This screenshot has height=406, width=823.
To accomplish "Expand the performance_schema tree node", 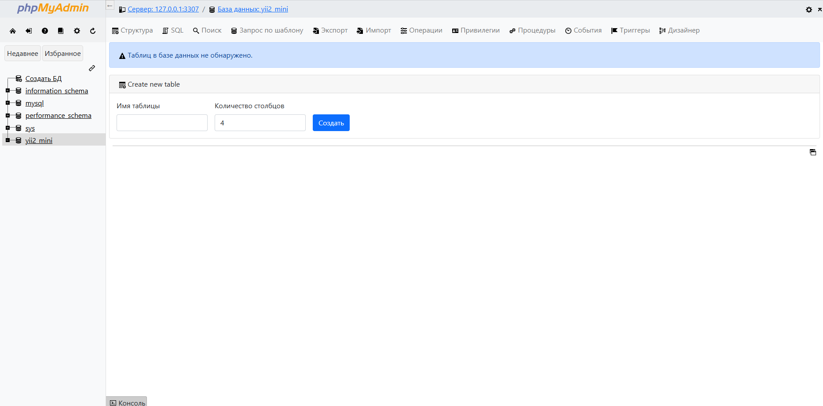I will (x=7, y=115).
